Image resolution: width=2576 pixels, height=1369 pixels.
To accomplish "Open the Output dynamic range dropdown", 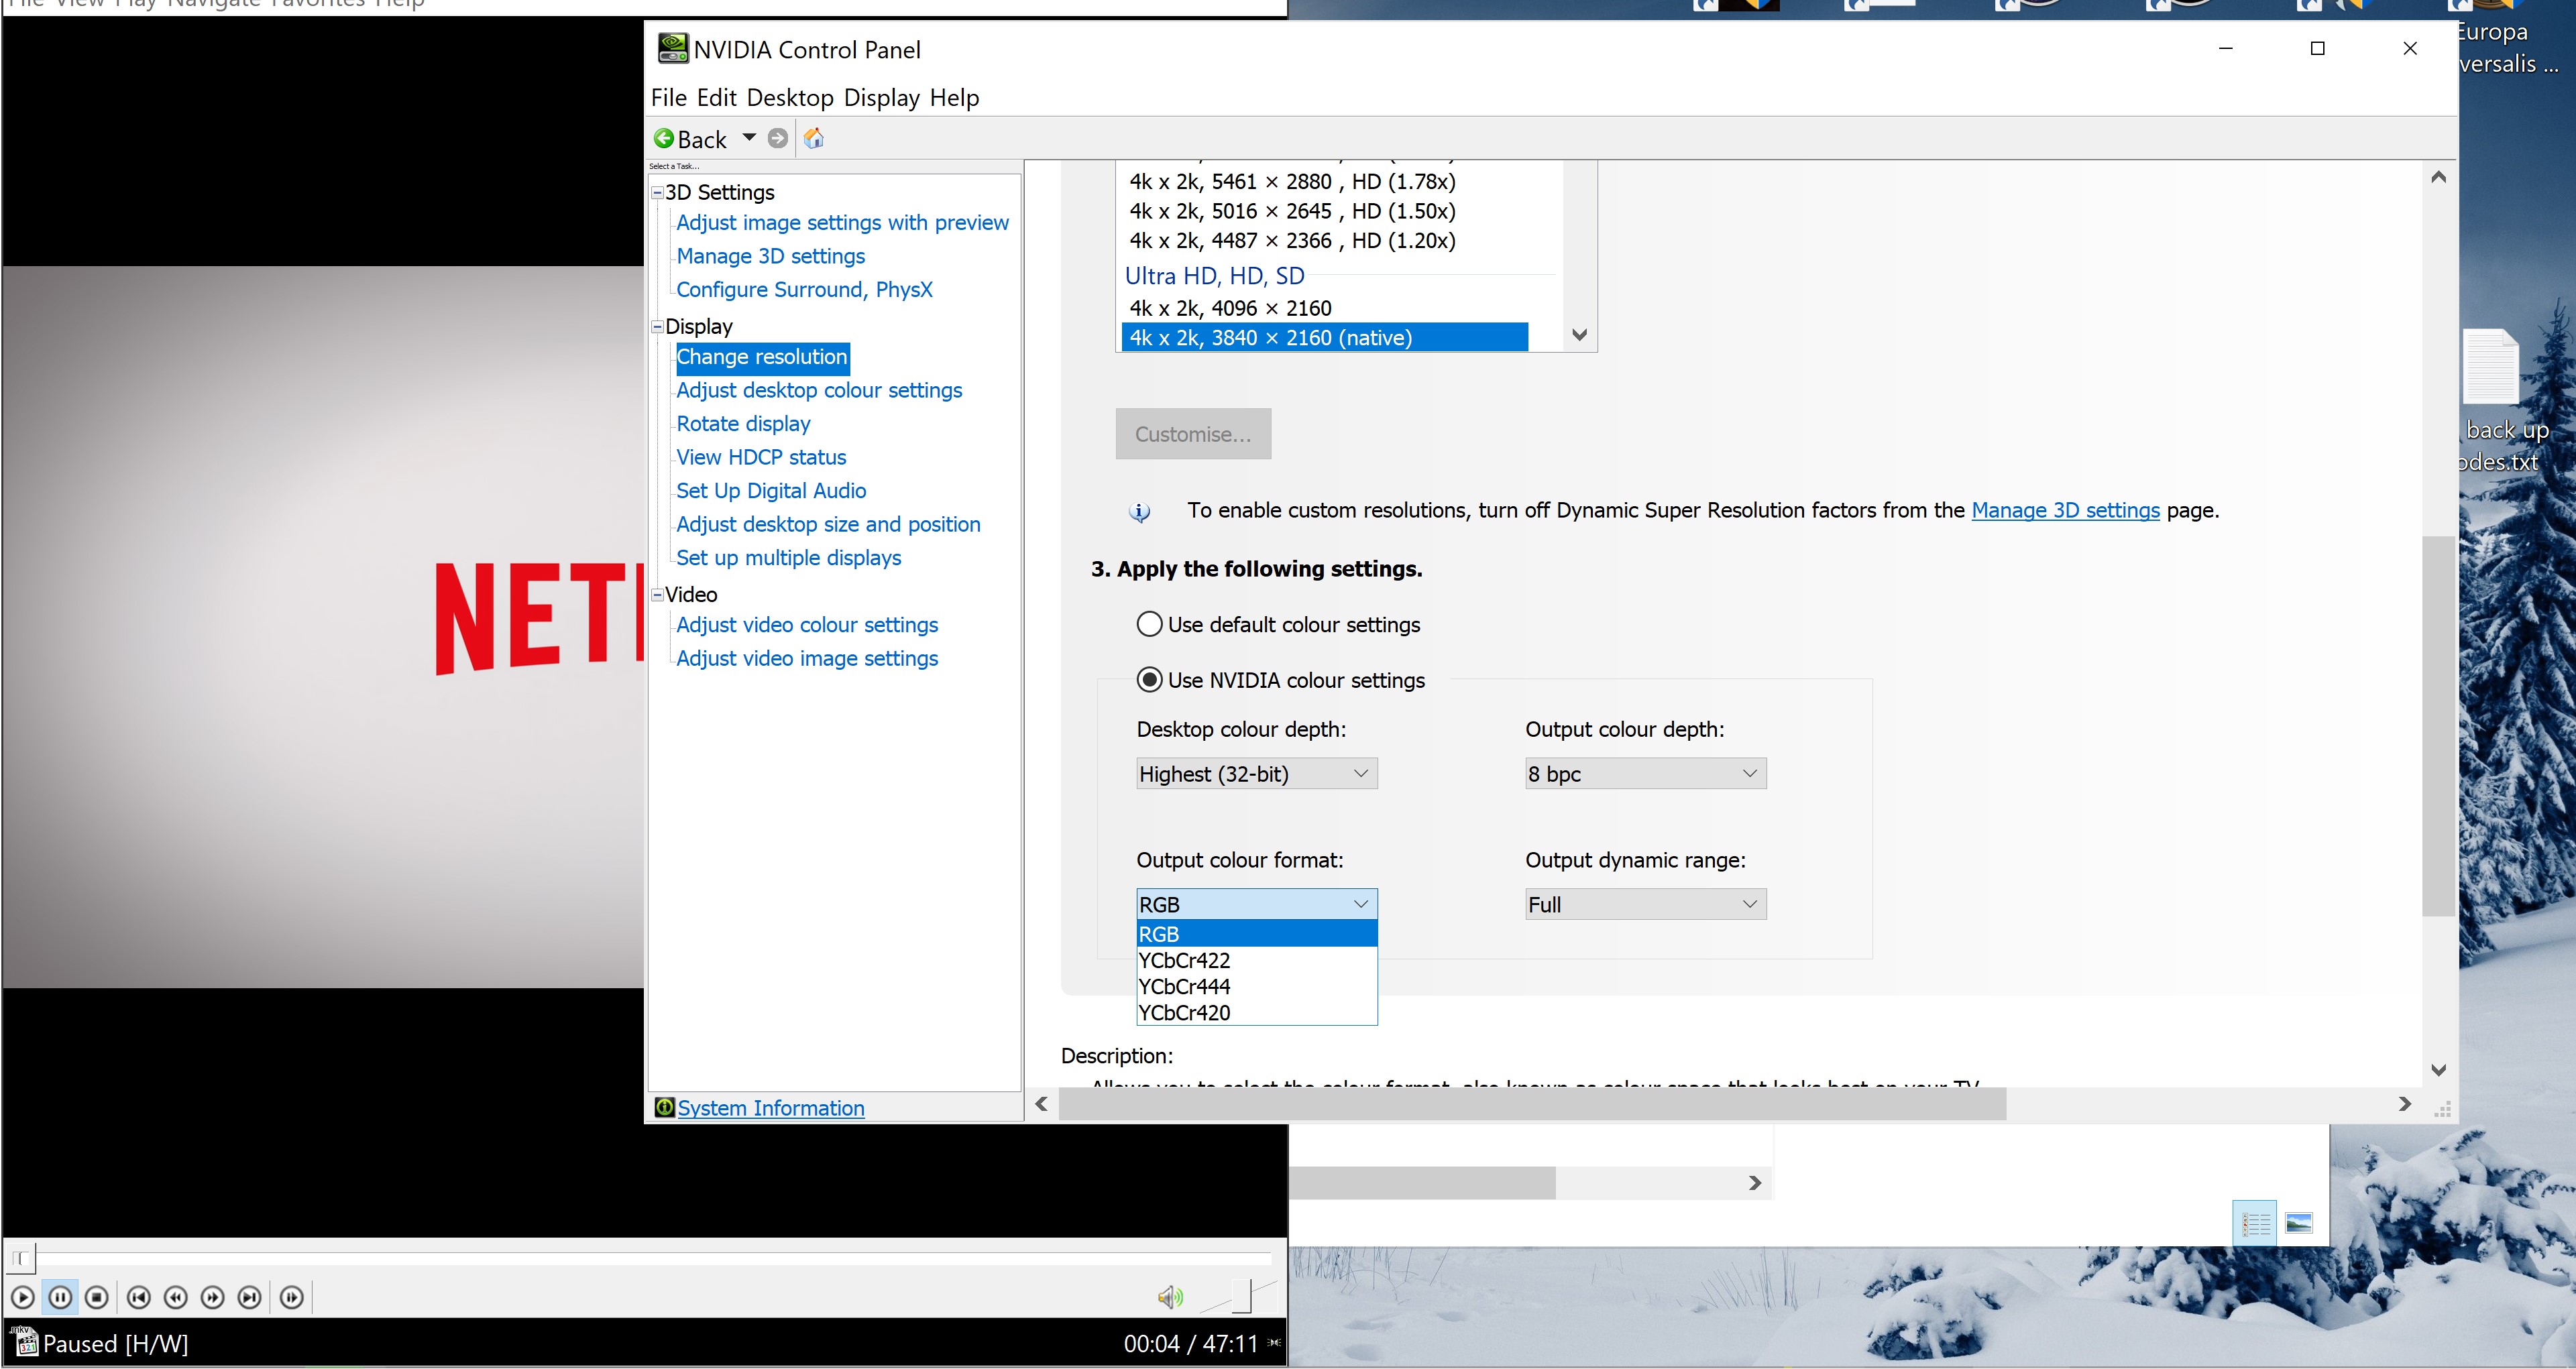I will click(x=1645, y=904).
